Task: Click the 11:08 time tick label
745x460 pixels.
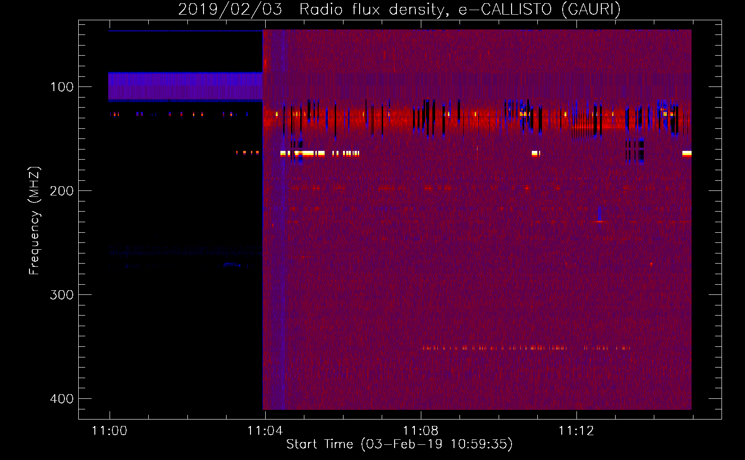Action: pos(420,431)
